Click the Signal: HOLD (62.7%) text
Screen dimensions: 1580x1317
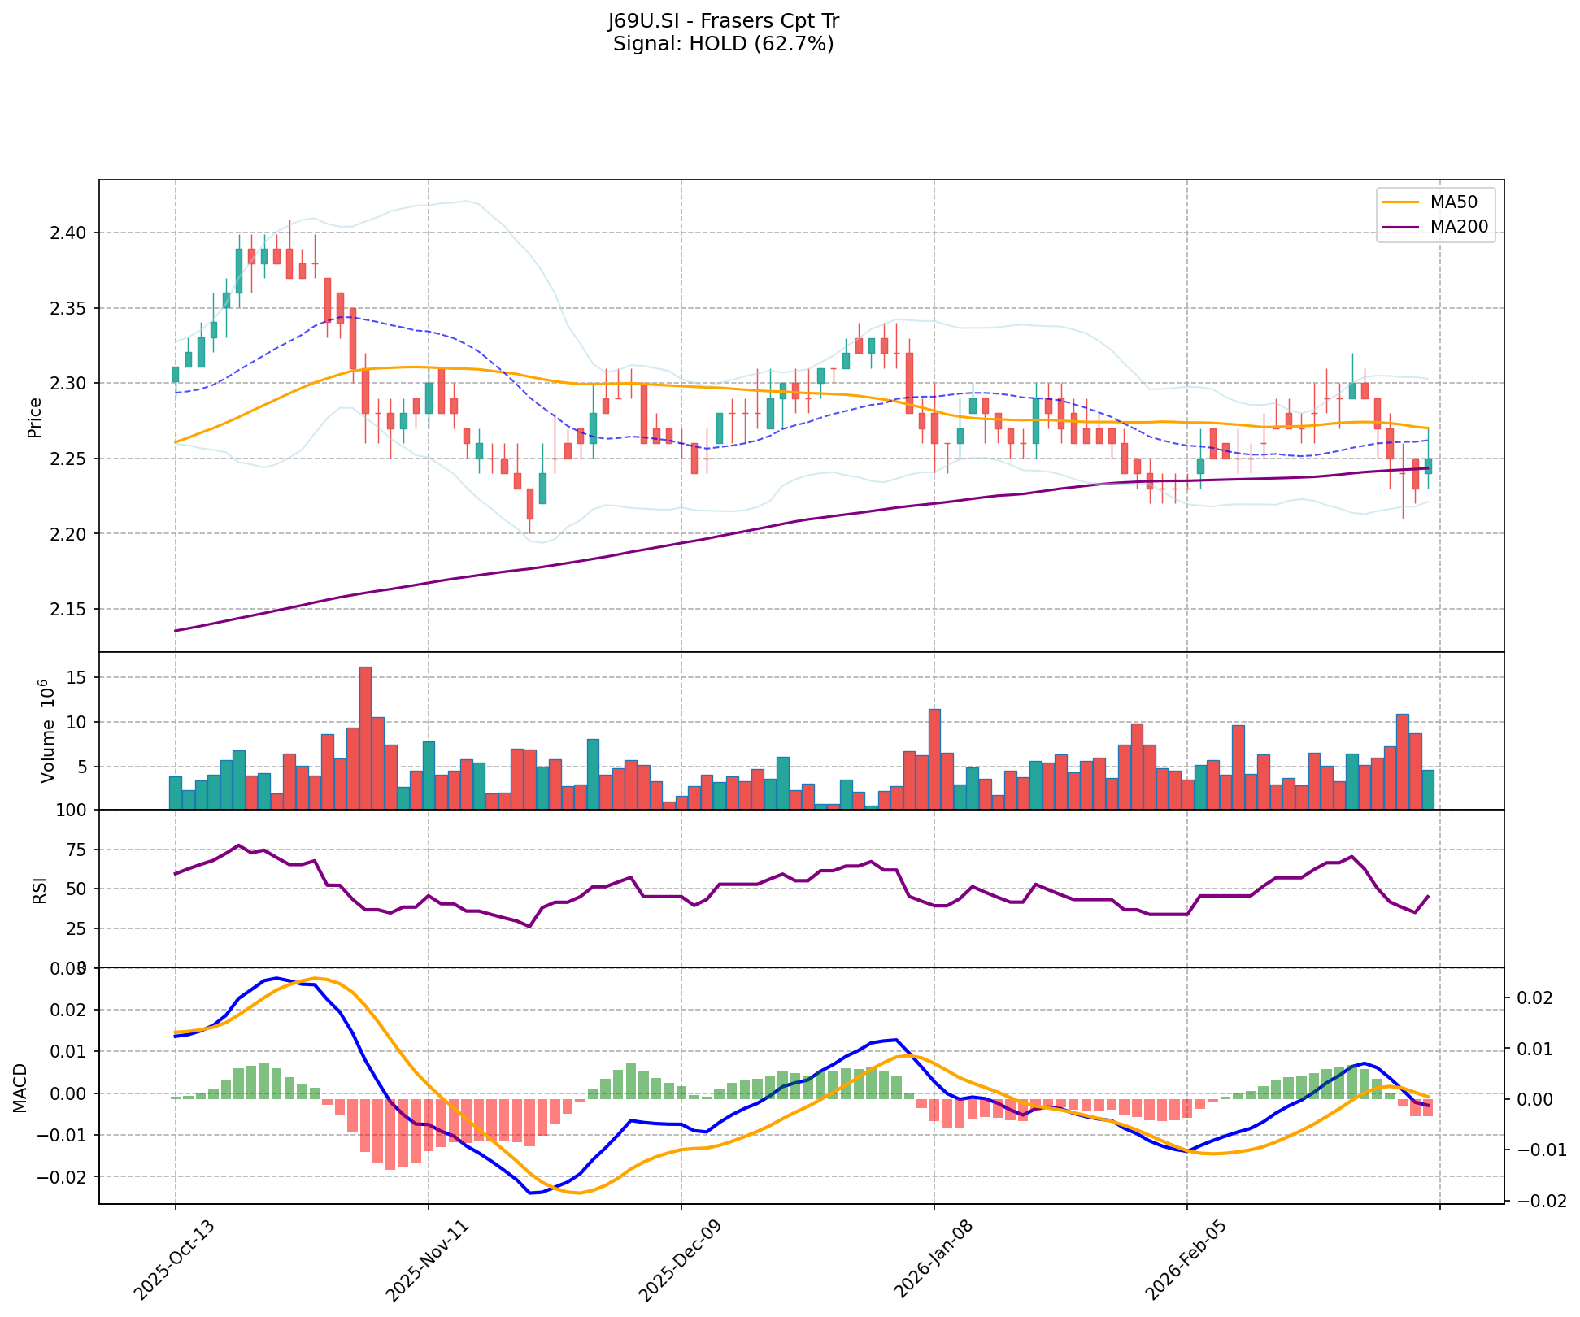[x=723, y=44]
